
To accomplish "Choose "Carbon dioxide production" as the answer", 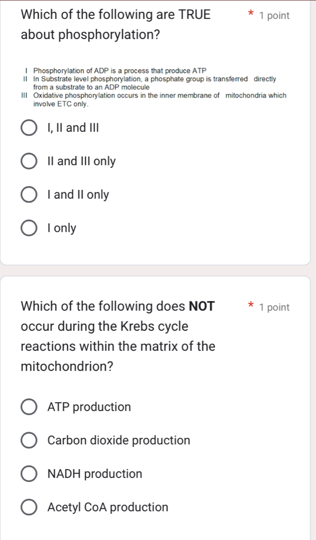I will click(x=28, y=440).
